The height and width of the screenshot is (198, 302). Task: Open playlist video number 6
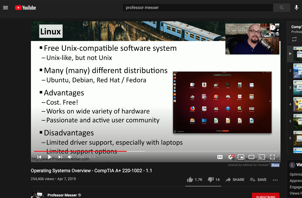[298, 138]
